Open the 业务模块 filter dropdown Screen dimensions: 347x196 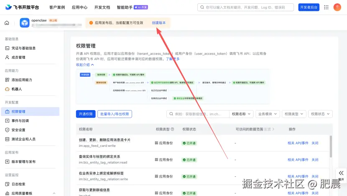pos(268,114)
